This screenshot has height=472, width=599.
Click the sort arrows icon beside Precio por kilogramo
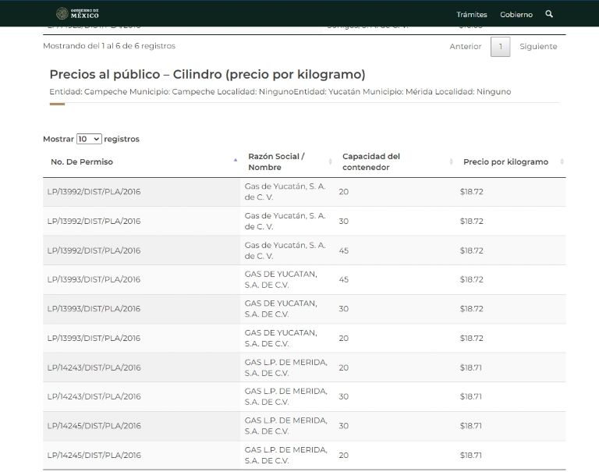click(562, 161)
